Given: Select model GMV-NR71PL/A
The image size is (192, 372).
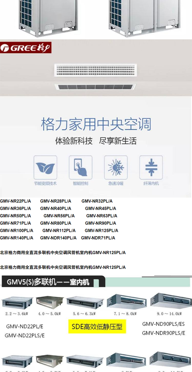Looking at the screenshot, I should click(15, 223).
